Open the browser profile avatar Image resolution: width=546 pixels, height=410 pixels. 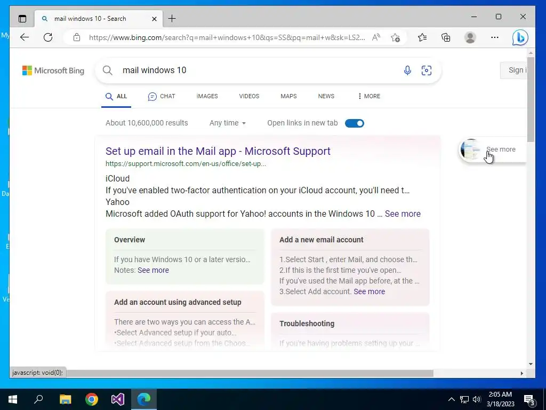point(470,37)
